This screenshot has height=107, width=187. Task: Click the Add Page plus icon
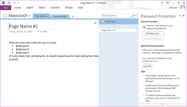(103, 21)
